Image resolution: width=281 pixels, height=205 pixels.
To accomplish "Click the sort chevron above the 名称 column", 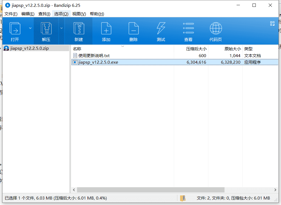I will (123, 46).
